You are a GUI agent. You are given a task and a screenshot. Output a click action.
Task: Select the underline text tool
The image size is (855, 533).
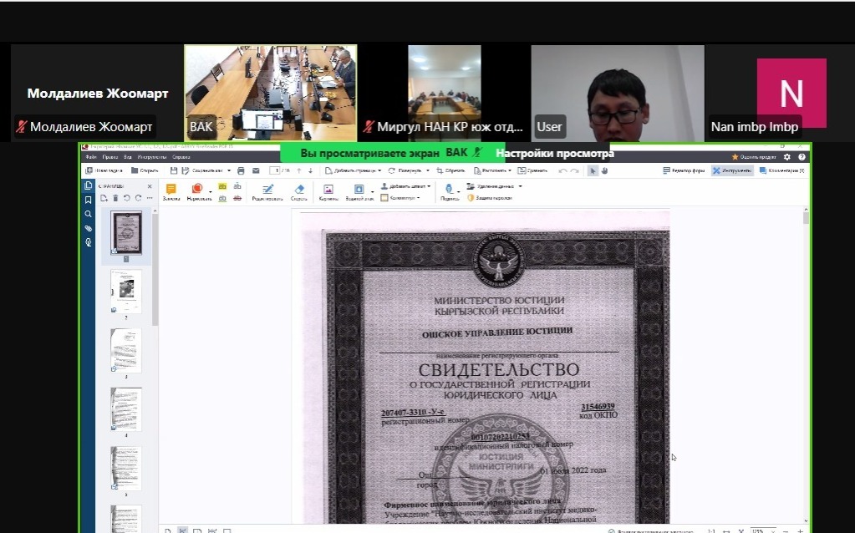coord(222,199)
